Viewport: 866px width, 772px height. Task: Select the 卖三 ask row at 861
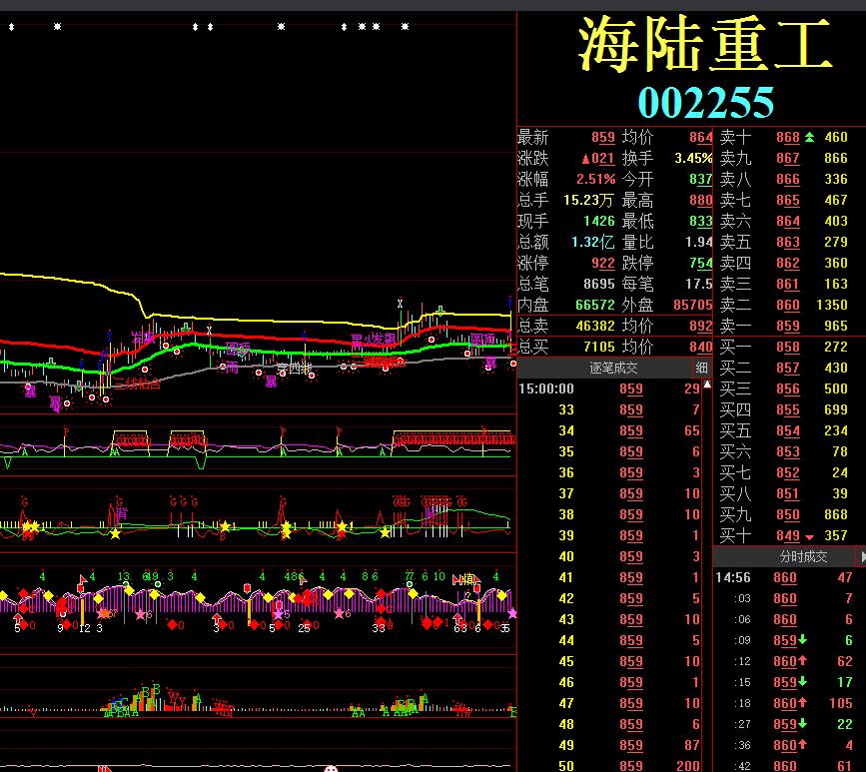point(790,284)
